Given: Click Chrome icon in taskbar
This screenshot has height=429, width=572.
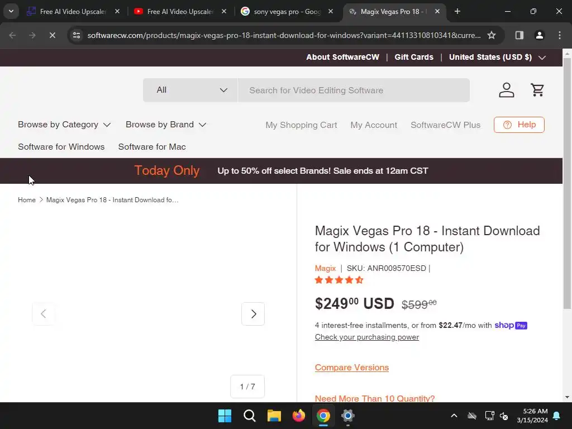Looking at the screenshot, I should [323, 416].
